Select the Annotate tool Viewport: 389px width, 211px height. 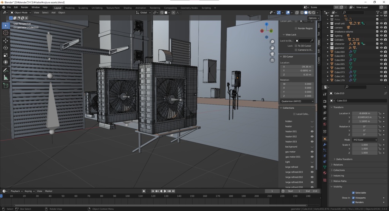(6, 70)
